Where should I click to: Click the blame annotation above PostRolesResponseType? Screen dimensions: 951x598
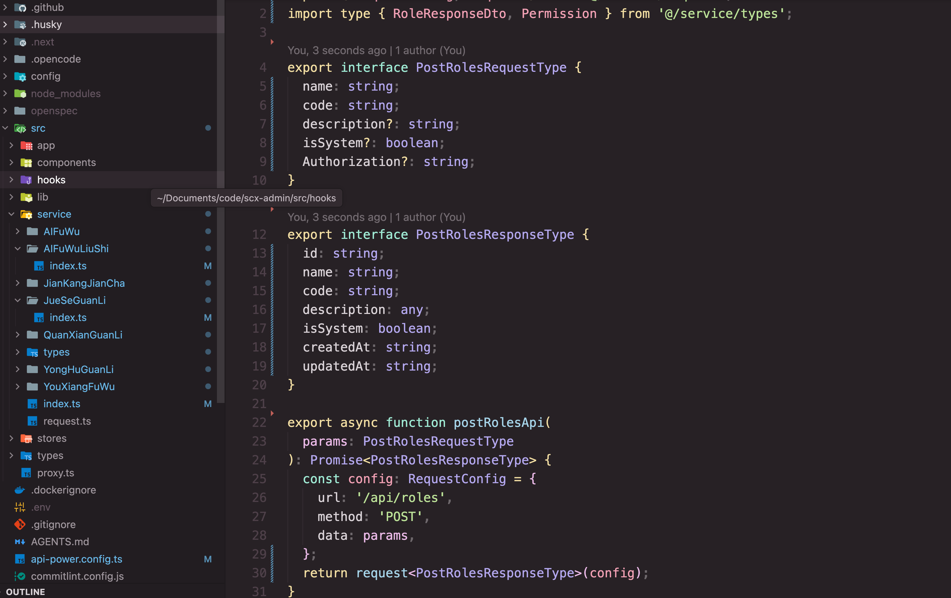click(x=376, y=217)
